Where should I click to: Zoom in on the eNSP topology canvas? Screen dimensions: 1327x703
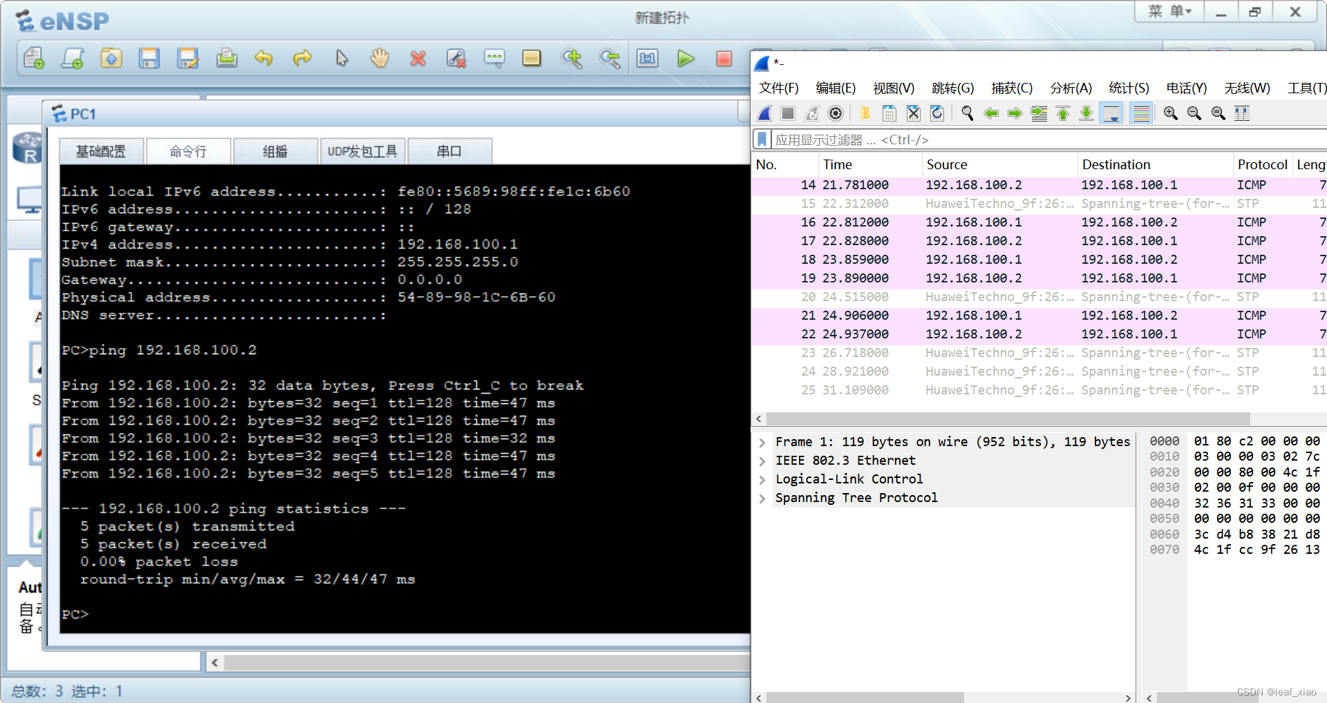pos(572,59)
